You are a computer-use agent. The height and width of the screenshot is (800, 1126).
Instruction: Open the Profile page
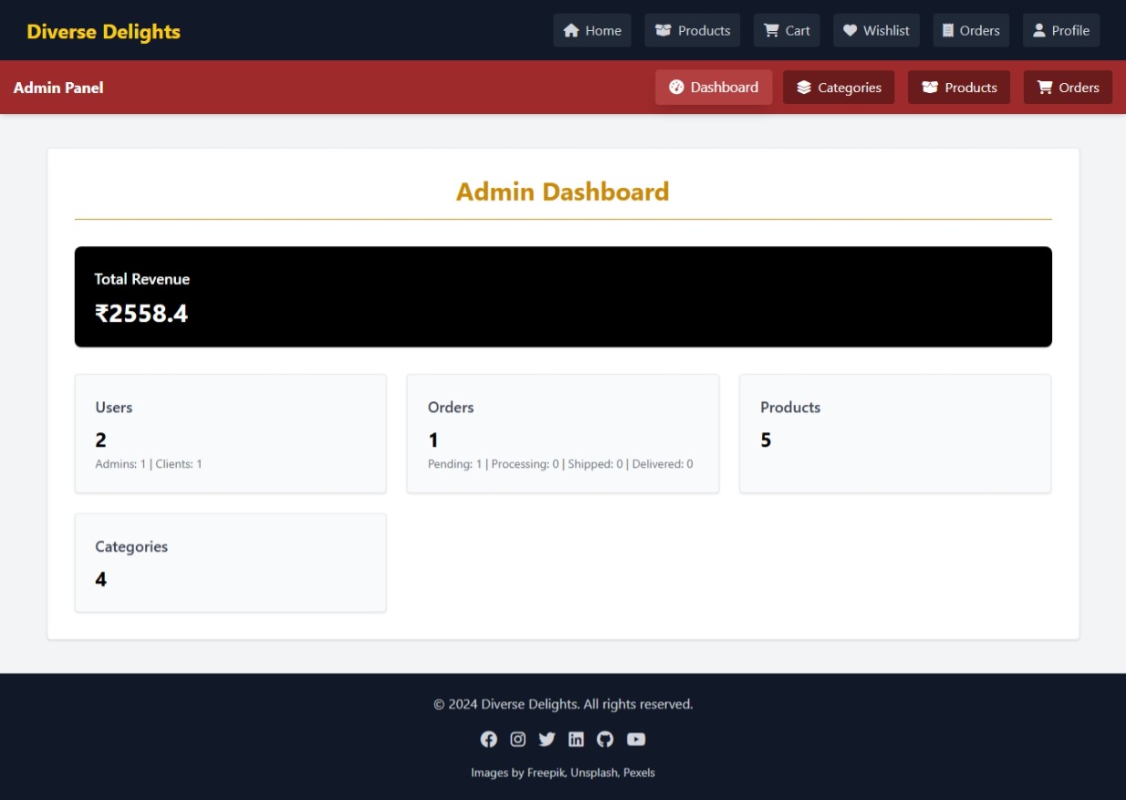click(x=1061, y=30)
